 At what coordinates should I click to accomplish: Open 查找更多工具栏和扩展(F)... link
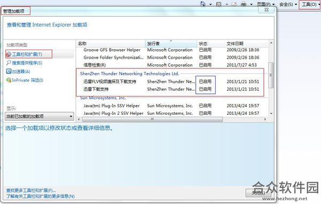pos(31,191)
